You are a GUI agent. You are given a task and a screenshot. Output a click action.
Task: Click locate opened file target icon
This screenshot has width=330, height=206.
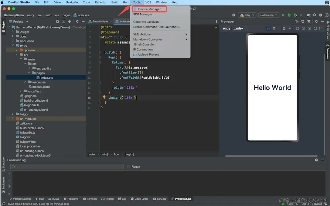tap(58, 21)
